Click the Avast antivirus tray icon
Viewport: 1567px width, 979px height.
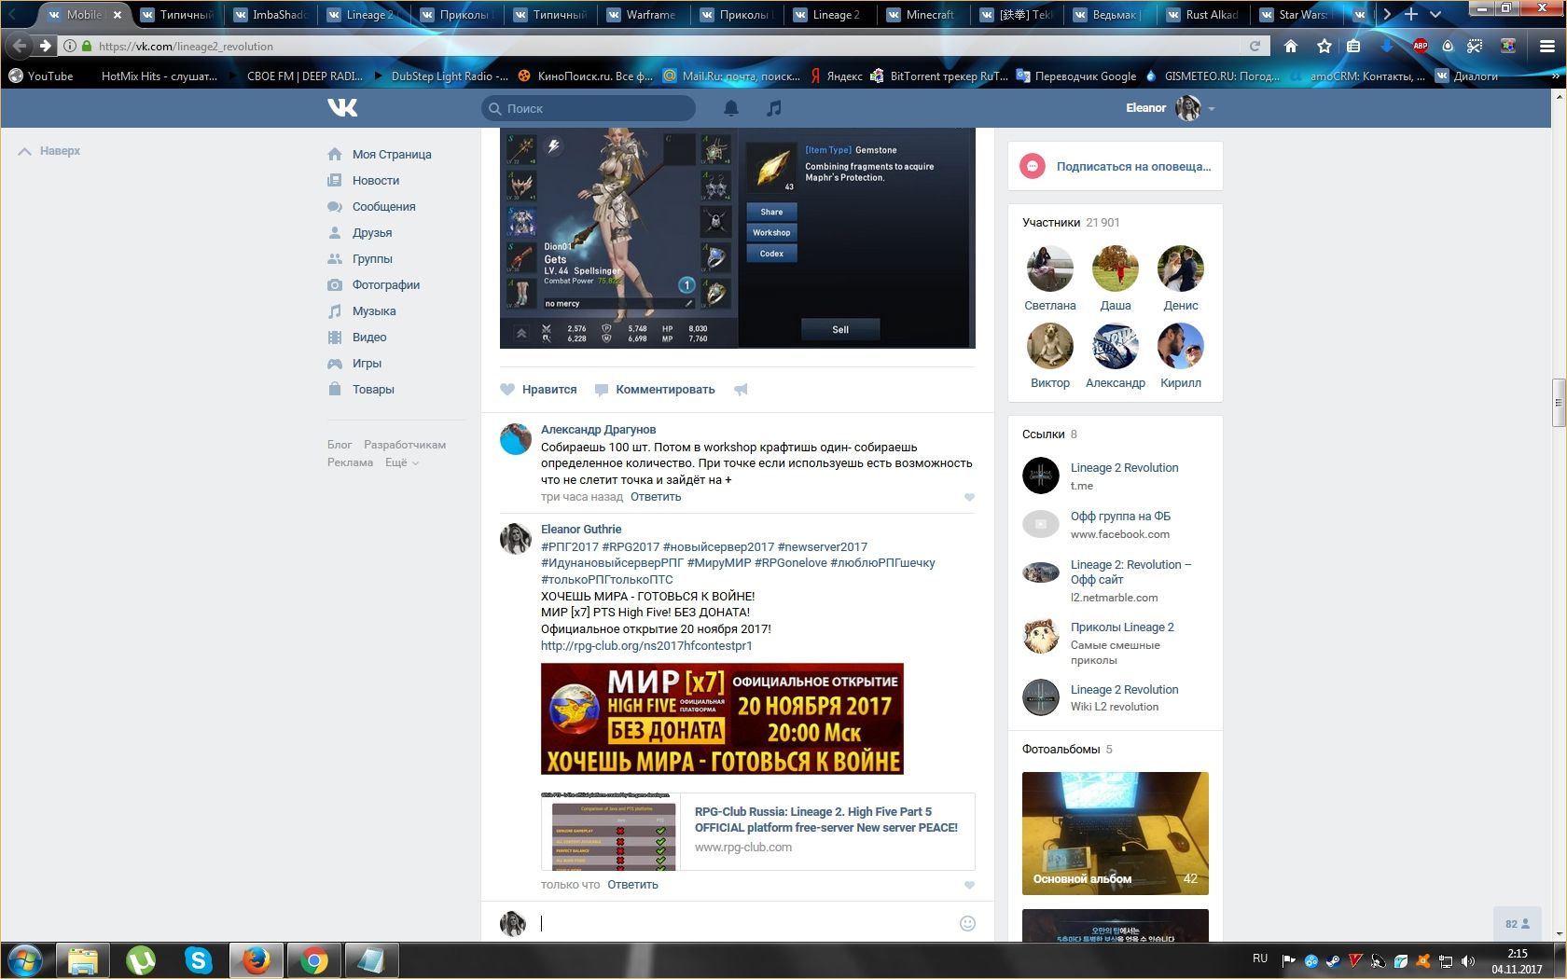pos(1422,961)
